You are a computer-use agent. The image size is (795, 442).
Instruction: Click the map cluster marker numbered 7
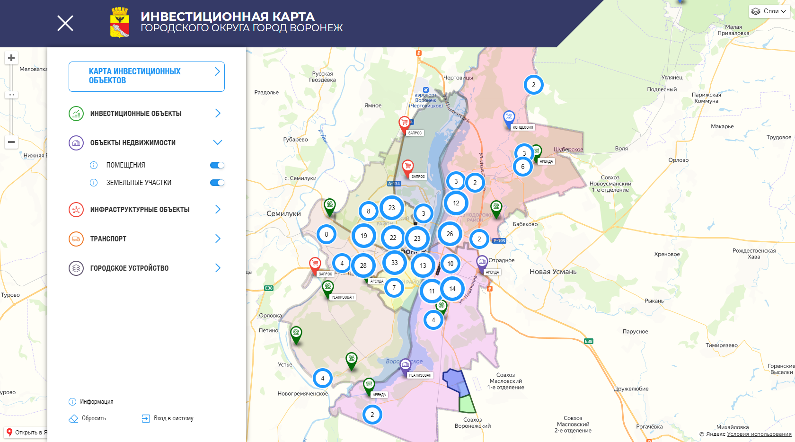(x=394, y=288)
